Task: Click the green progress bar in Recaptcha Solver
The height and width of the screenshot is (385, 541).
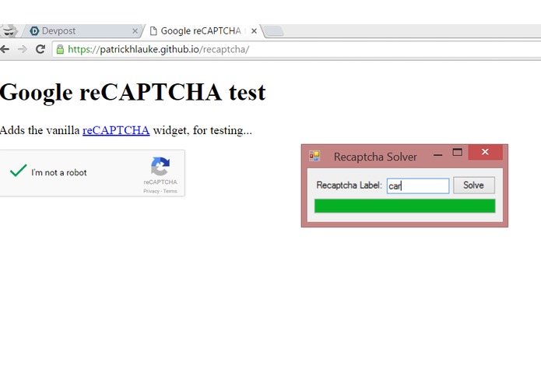Action: tap(405, 206)
